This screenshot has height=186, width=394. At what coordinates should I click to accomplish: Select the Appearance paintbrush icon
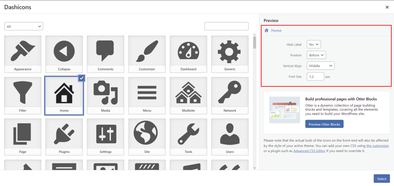[x=23, y=54]
